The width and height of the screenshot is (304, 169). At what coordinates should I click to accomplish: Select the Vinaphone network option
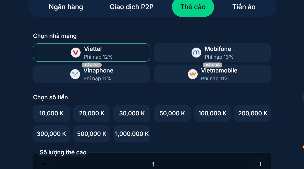[x=92, y=74]
